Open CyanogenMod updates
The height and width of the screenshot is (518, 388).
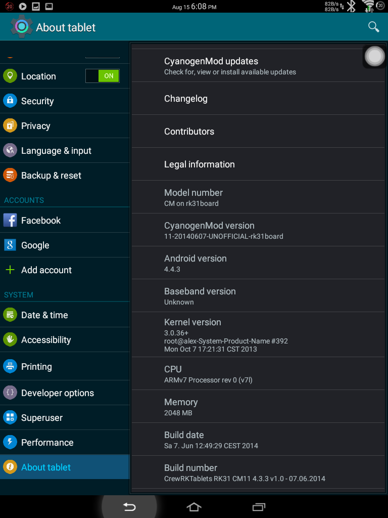point(258,66)
